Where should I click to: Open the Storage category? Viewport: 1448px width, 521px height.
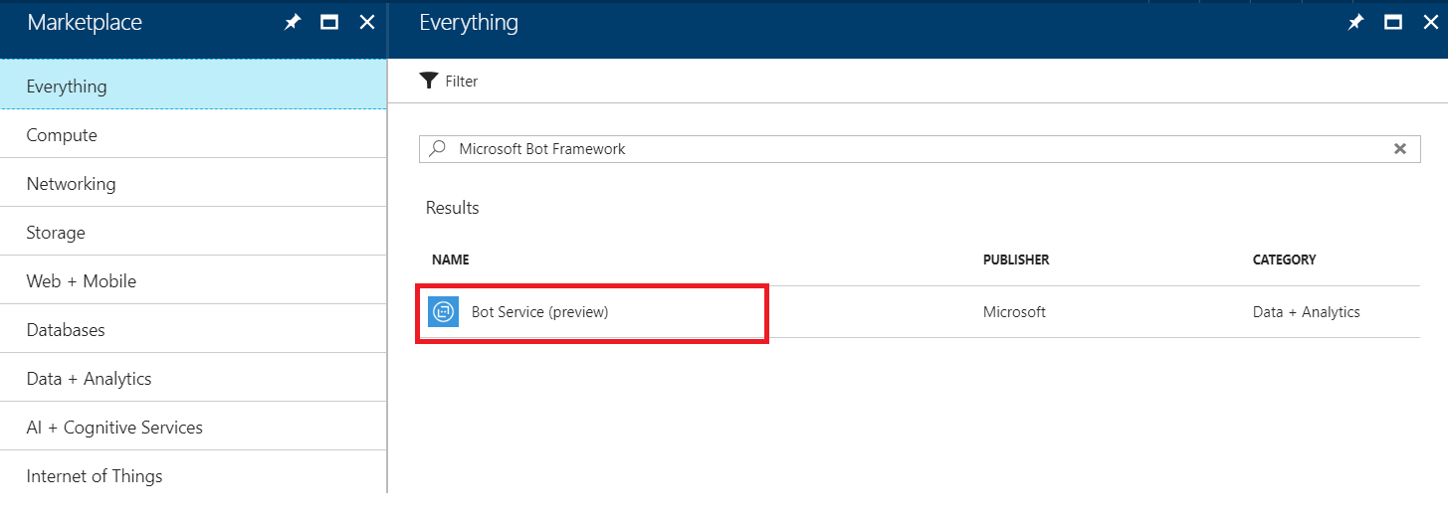pyautogui.click(x=193, y=232)
